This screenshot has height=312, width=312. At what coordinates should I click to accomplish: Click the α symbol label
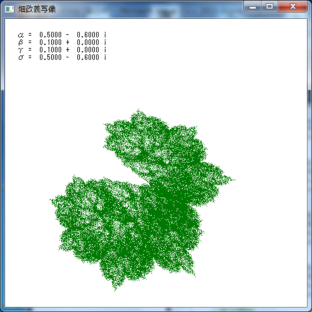(21, 35)
